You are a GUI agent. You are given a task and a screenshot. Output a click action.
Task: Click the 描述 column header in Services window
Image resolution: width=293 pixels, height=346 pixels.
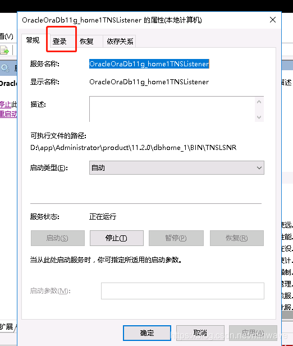click(287, 83)
